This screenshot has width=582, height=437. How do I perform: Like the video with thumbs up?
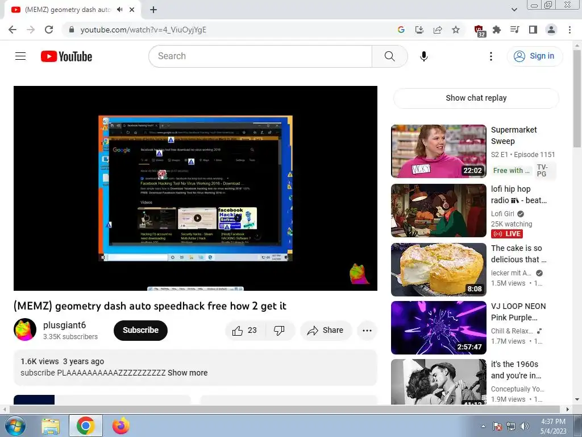(244, 330)
